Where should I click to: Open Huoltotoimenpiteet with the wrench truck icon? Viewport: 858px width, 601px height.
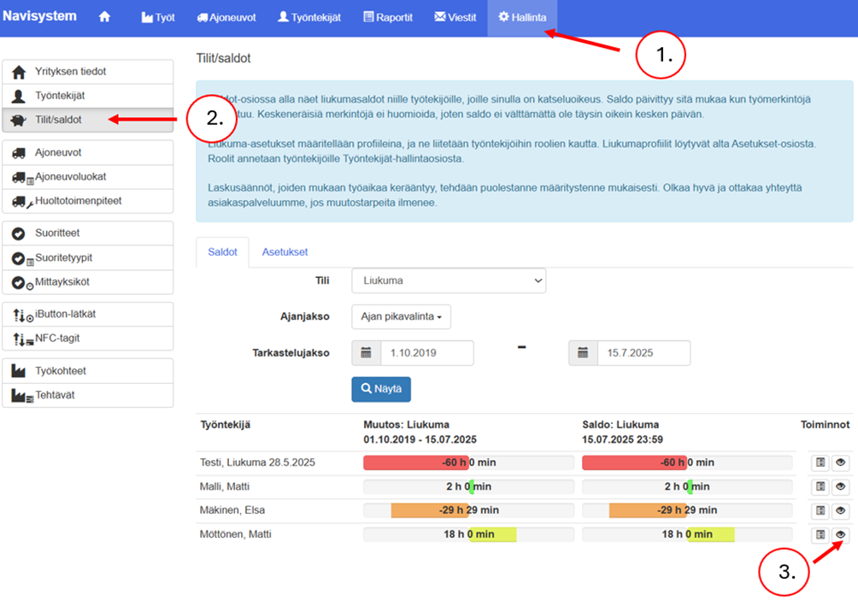click(x=79, y=201)
